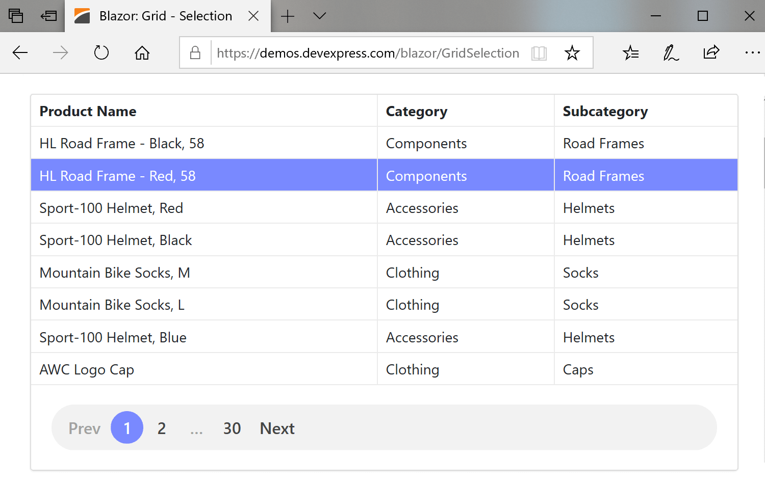Close the Blazor Grid Selection tab
The height and width of the screenshot is (485, 765).
(x=253, y=16)
